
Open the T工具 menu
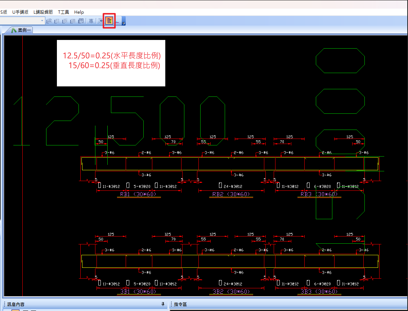63,12
